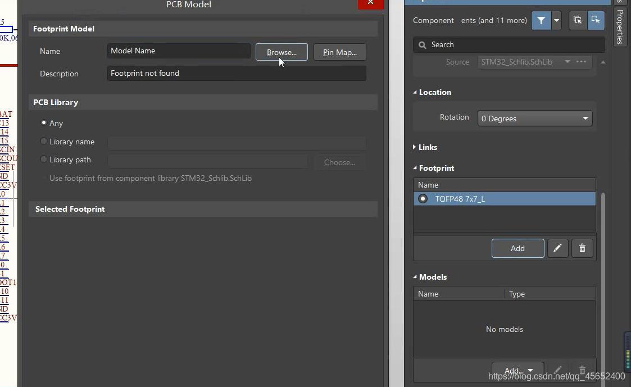Choose the Library path radio option
Image resolution: width=631 pixels, height=387 pixels.
click(x=44, y=160)
